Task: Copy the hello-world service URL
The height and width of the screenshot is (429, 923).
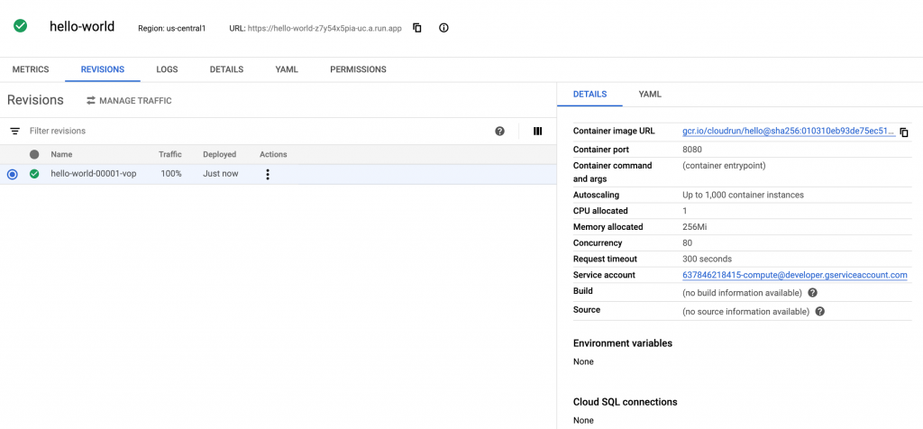Action: pyautogui.click(x=417, y=28)
